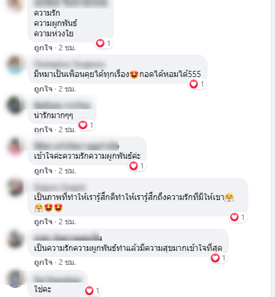The height and width of the screenshot is (297, 275).
Task: Click ถูกใจ under ความห่วงใย comment
Action: pyautogui.click(x=43, y=48)
